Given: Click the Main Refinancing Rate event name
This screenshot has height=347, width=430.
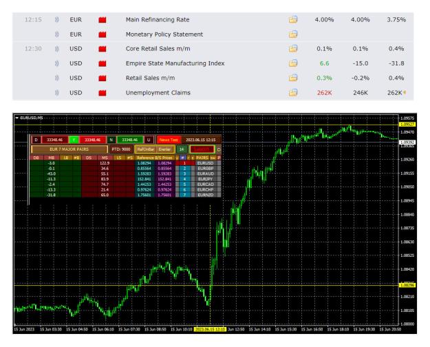Looking at the screenshot, I should point(158,20).
